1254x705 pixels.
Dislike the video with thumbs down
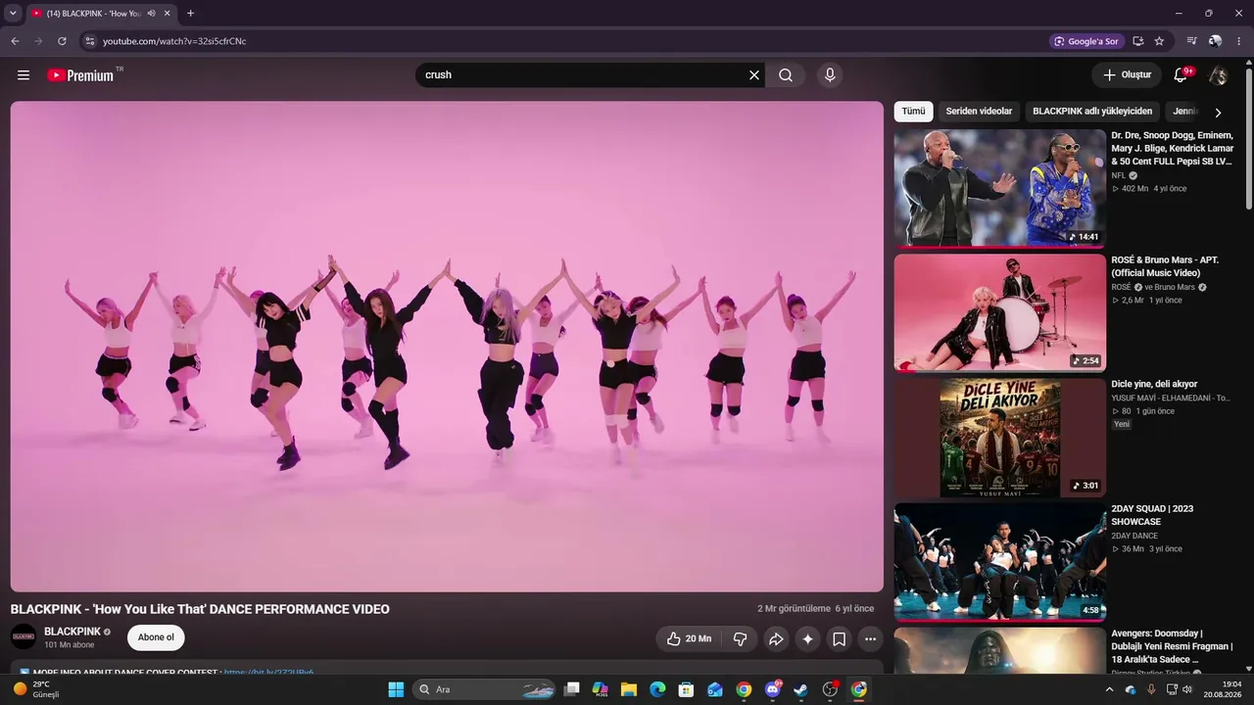point(740,639)
